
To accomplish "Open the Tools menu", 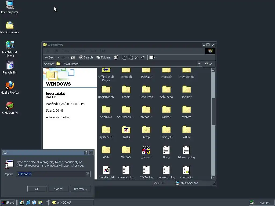I will 93,51.
